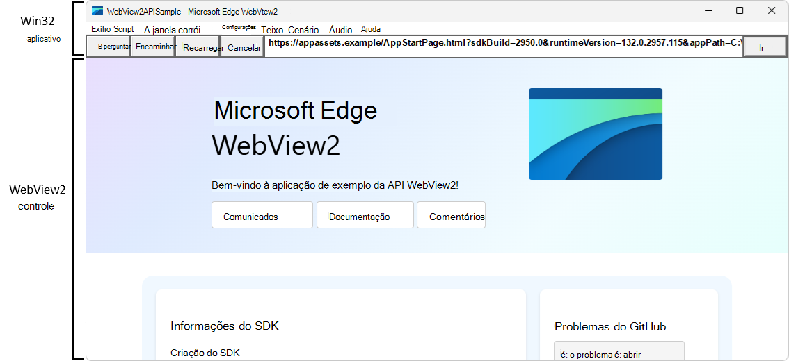This screenshot has width=789, height=361.
Task: Open the Áudio menu
Action: click(x=341, y=30)
